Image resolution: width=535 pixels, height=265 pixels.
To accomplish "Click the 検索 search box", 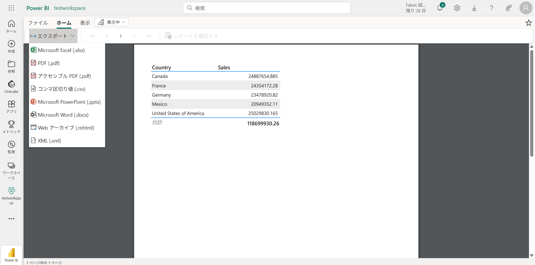I will click(x=267, y=8).
